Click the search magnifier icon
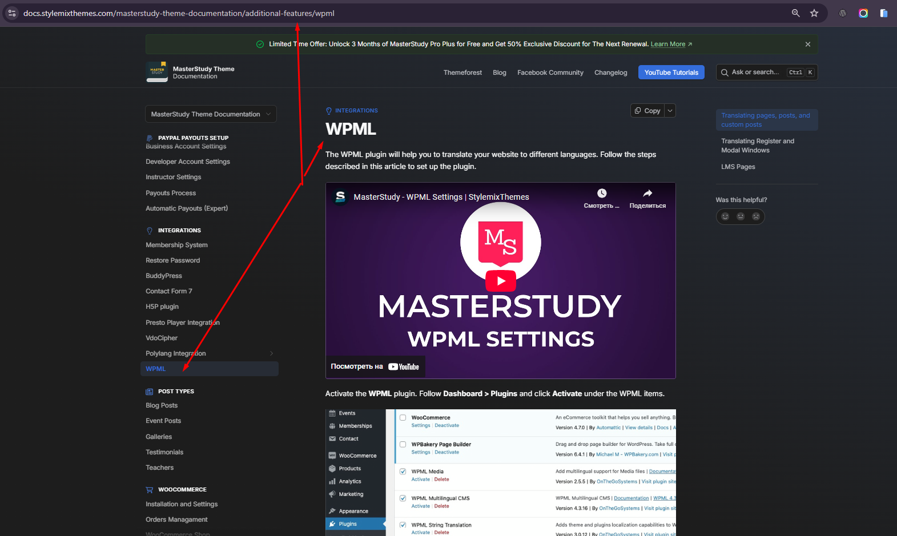 [x=725, y=72]
